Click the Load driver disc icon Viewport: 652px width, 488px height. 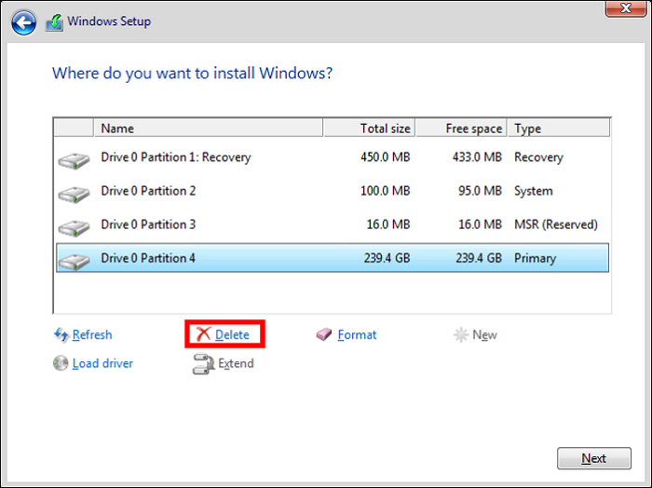click(x=61, y=363)
